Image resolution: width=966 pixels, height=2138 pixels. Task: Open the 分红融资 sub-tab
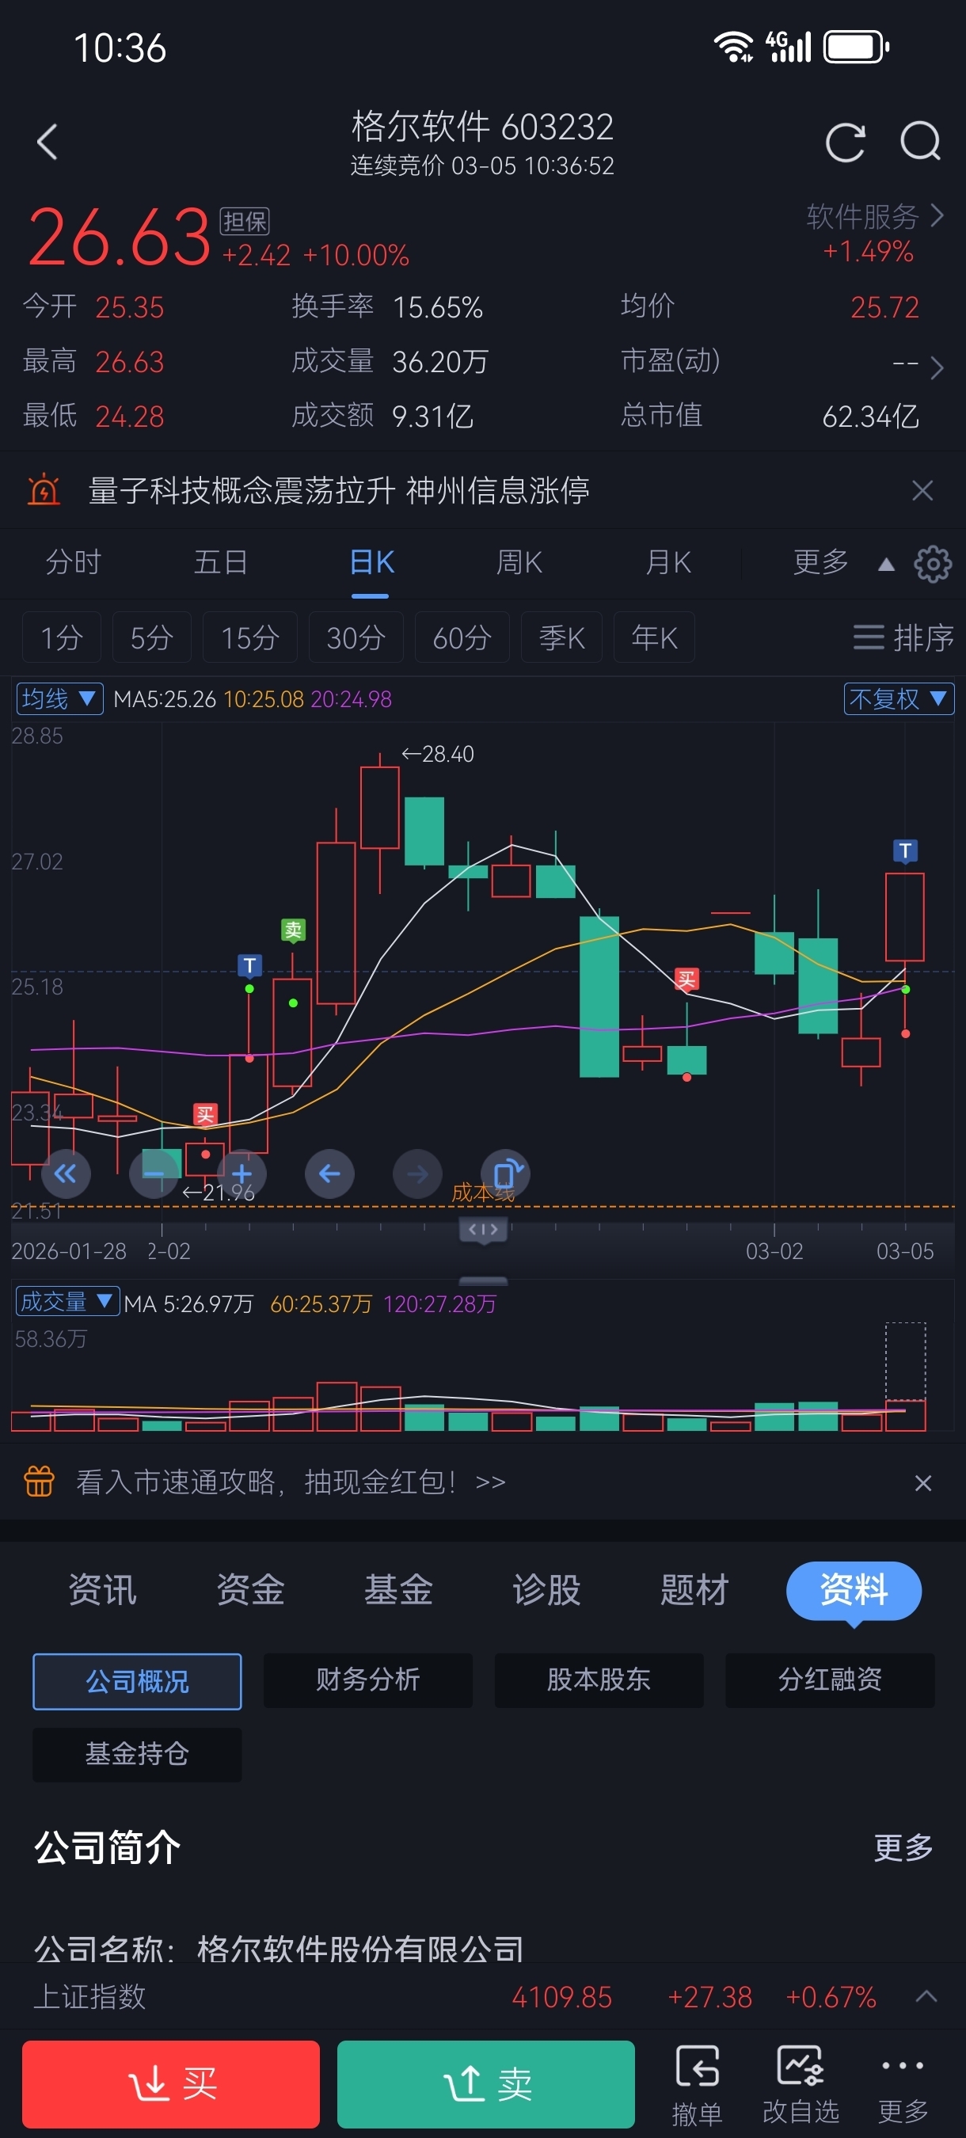(x=830, y=1680)
